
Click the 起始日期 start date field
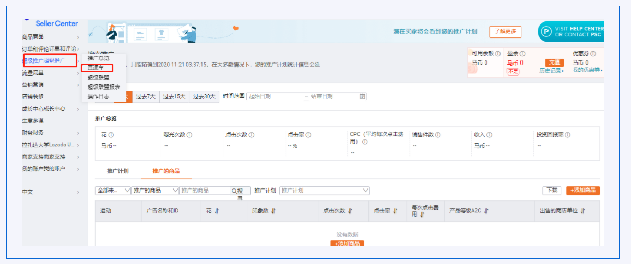click(274, 96)
